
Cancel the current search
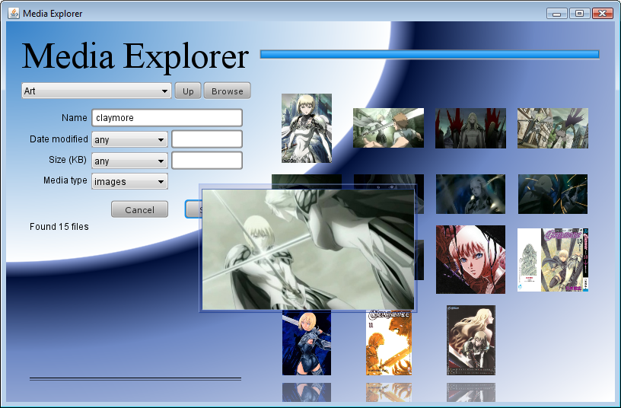click(x=139, y=209)
